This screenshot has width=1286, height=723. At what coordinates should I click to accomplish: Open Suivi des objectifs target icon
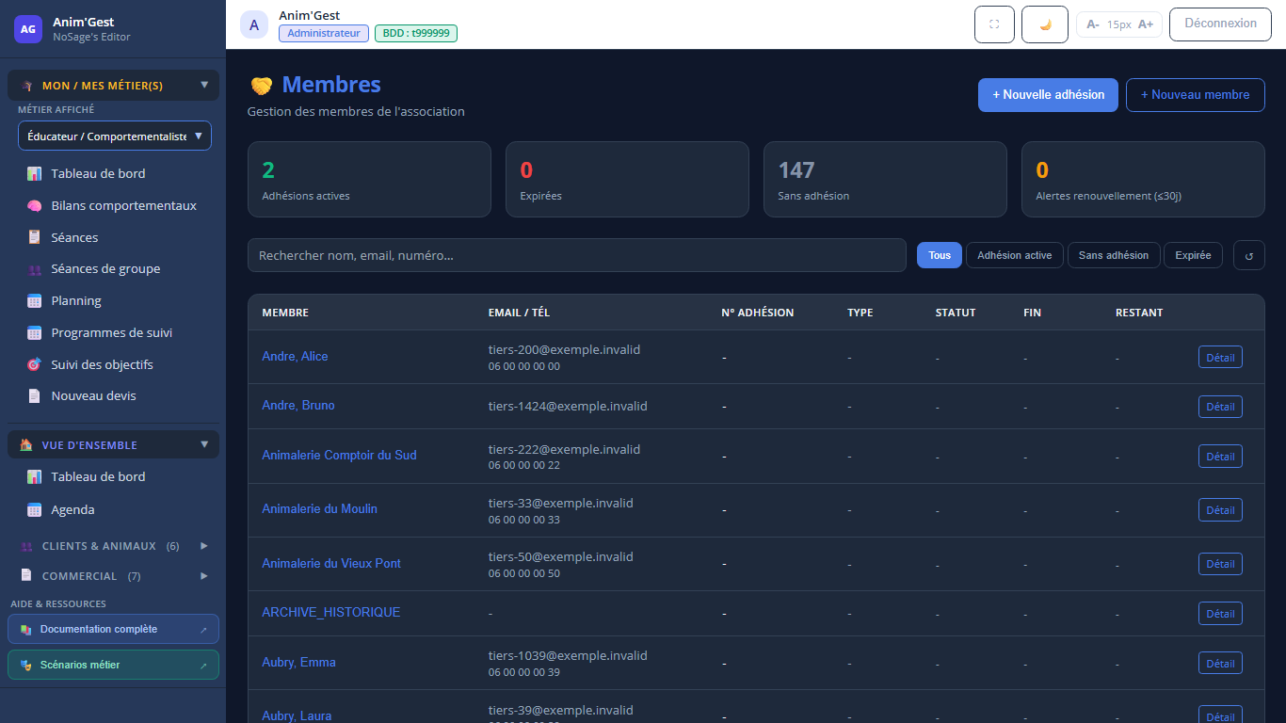click(34, 364)
